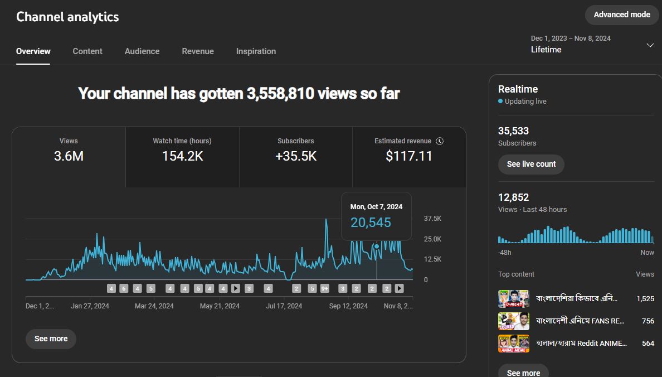Select the Watch time (hours) metric card
The height and width of the screenshot is (377, 662).
click(182, 157)
